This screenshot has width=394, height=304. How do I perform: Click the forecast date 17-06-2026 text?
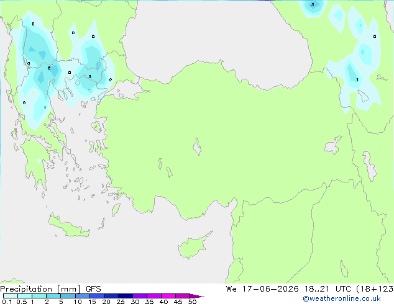click(270, 289)
